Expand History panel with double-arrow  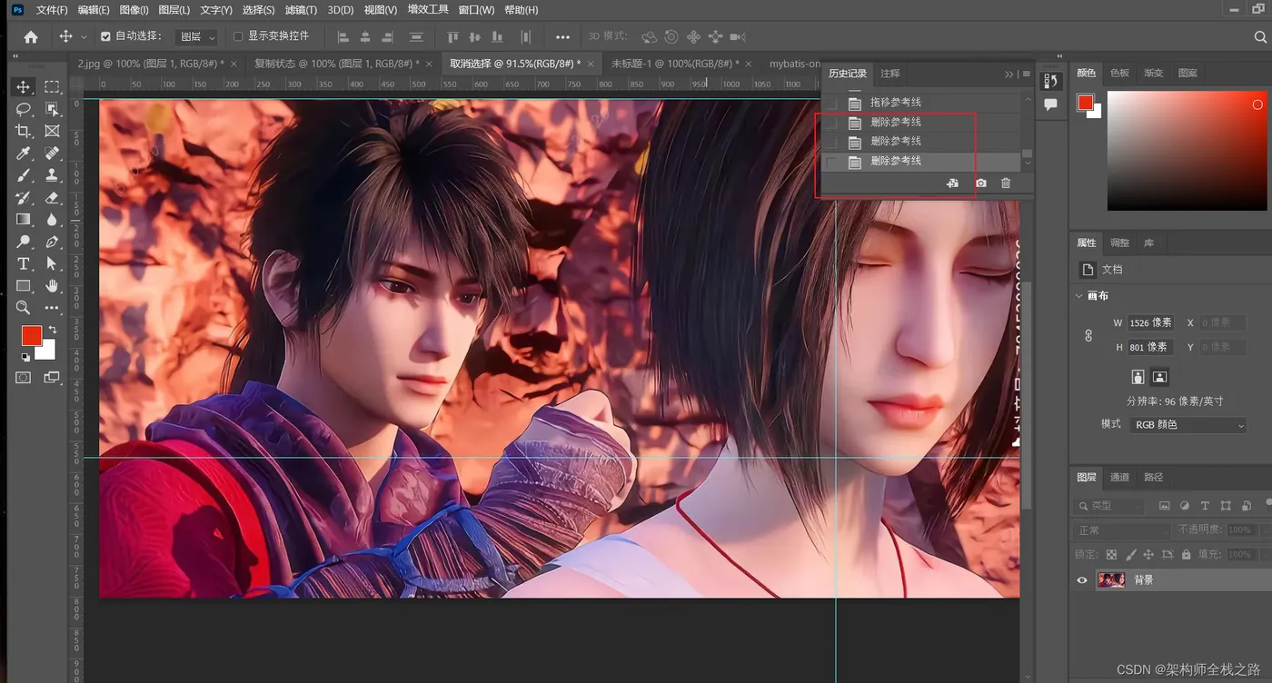click(1009, 74)
